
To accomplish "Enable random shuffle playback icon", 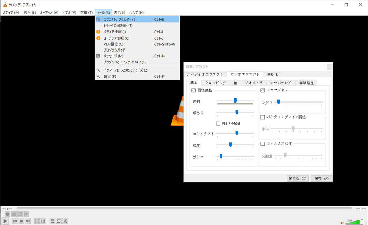I will (x=65, y=221).
